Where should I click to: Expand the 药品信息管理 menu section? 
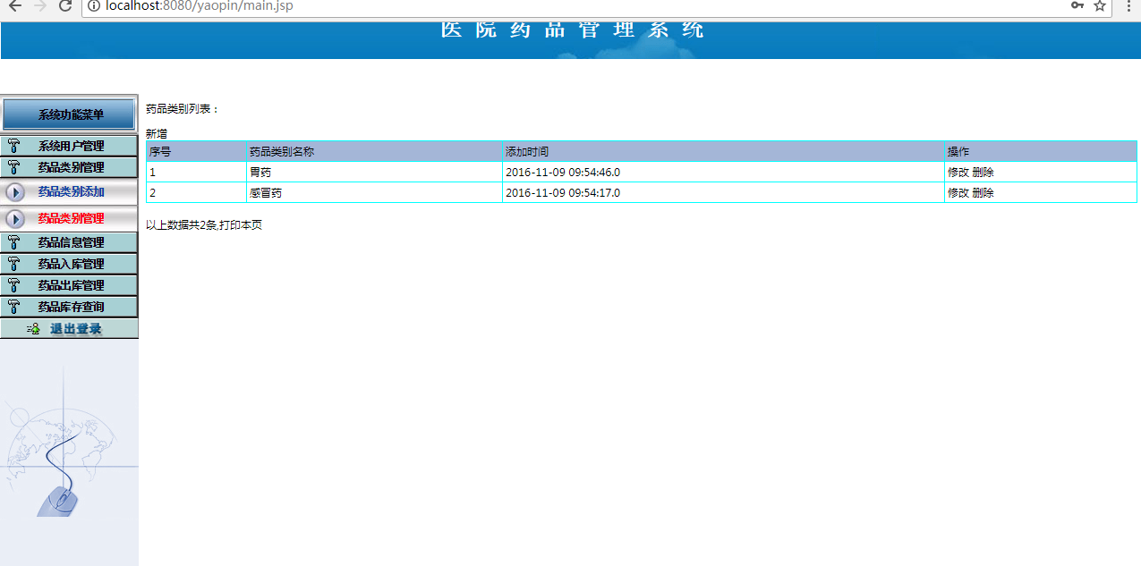[69, 242]
